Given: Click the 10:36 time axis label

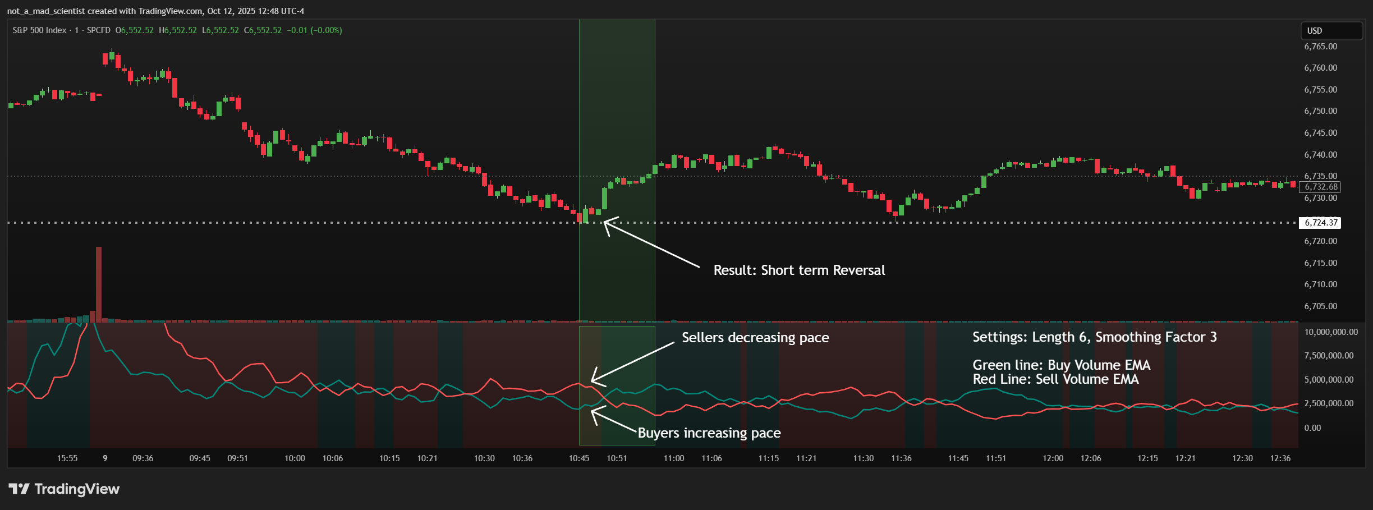Looking at the screenshot, I should pos(522,458).
